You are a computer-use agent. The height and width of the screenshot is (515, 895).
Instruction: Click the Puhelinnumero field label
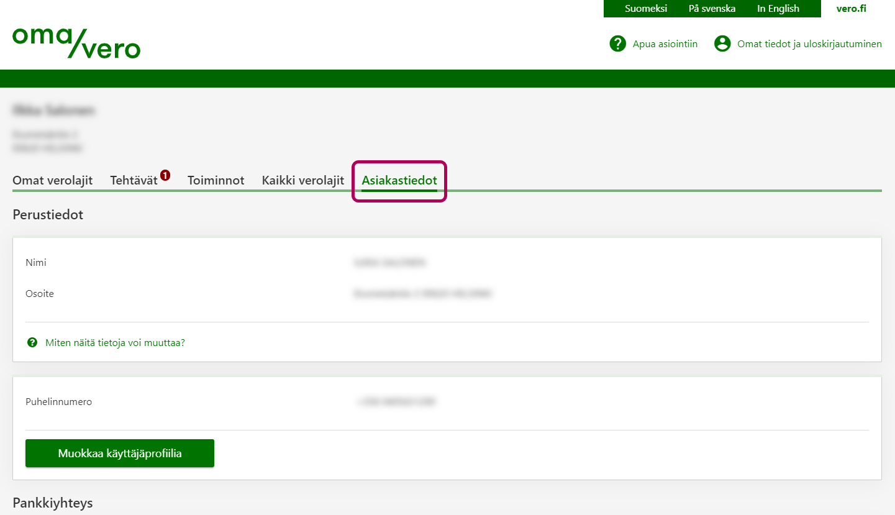(x=58, y=402)
